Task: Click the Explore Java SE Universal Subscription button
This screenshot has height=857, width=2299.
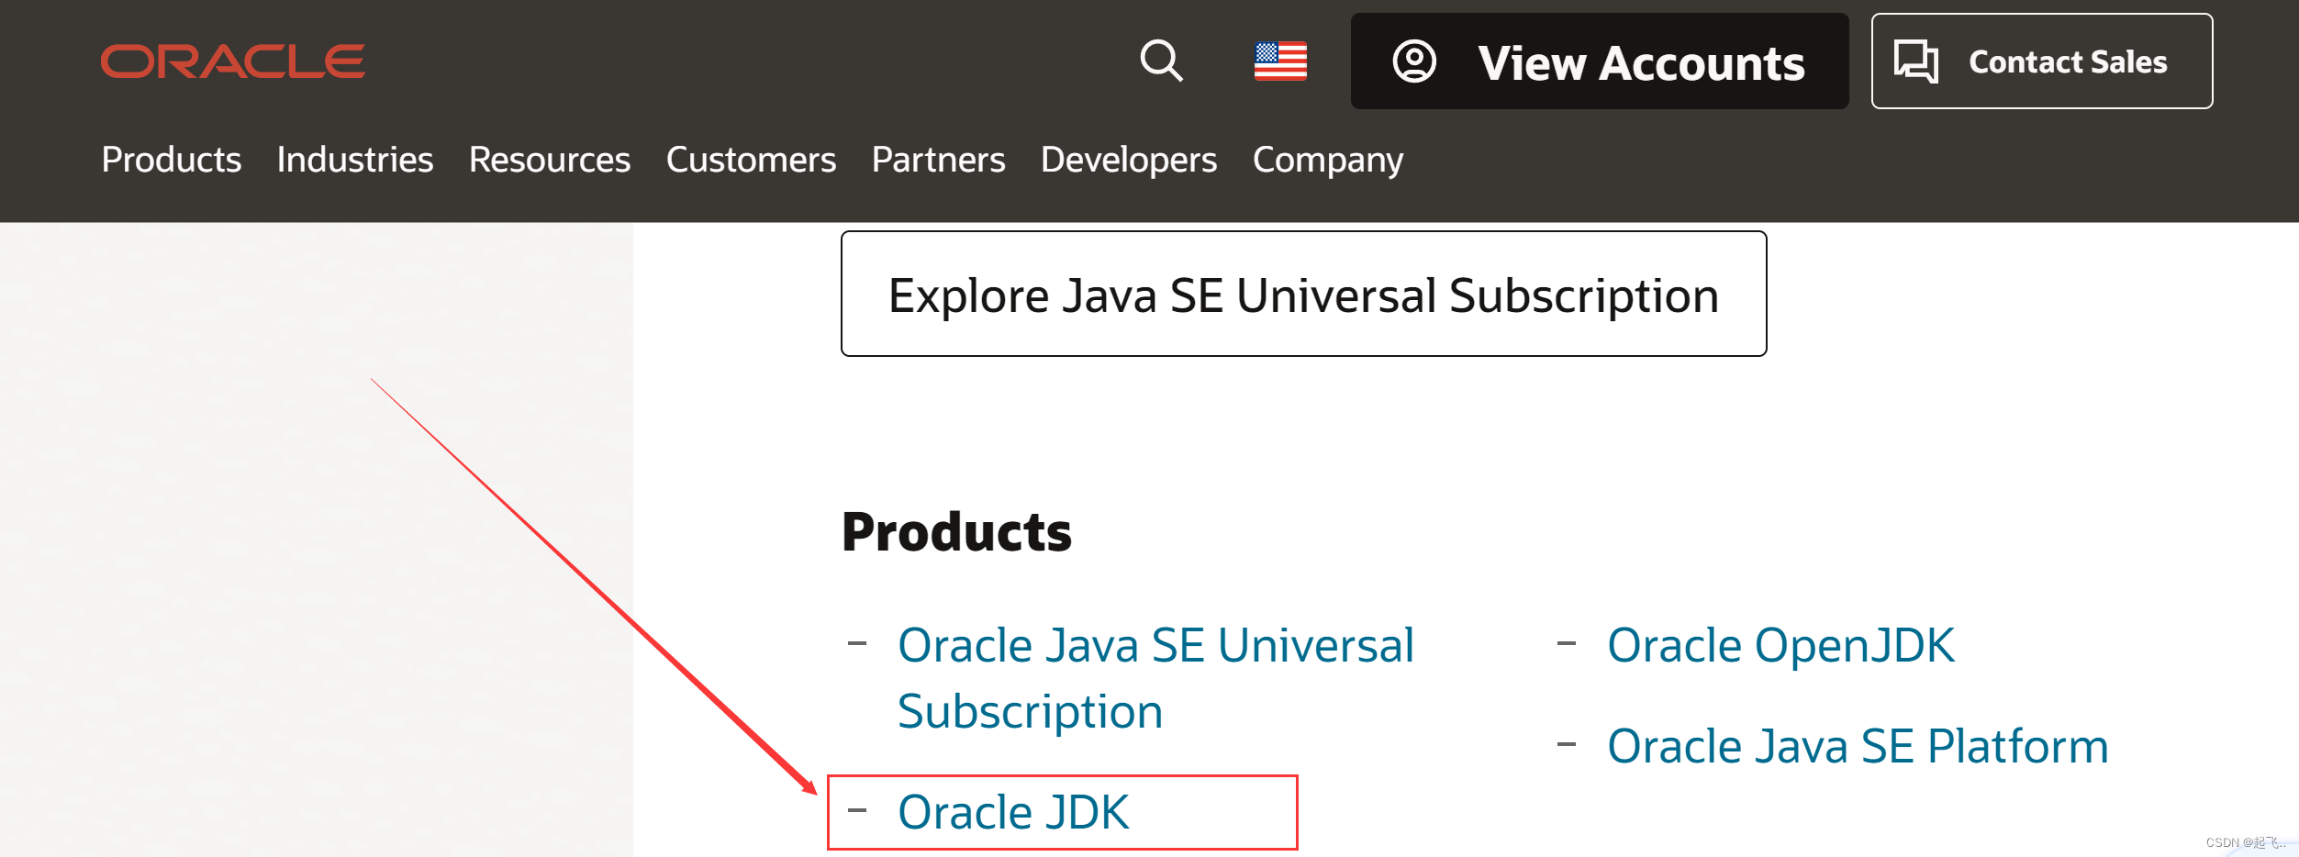Action: pyautogui.click(x=1302, y=295)
